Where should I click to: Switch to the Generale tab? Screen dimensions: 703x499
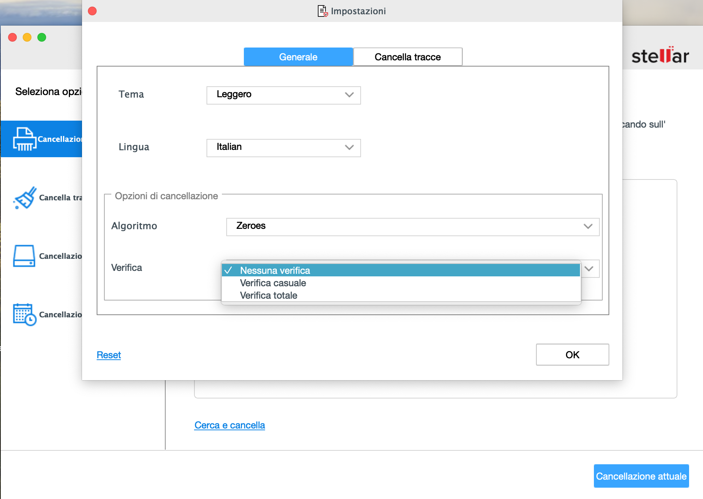(x=298, y=57)
